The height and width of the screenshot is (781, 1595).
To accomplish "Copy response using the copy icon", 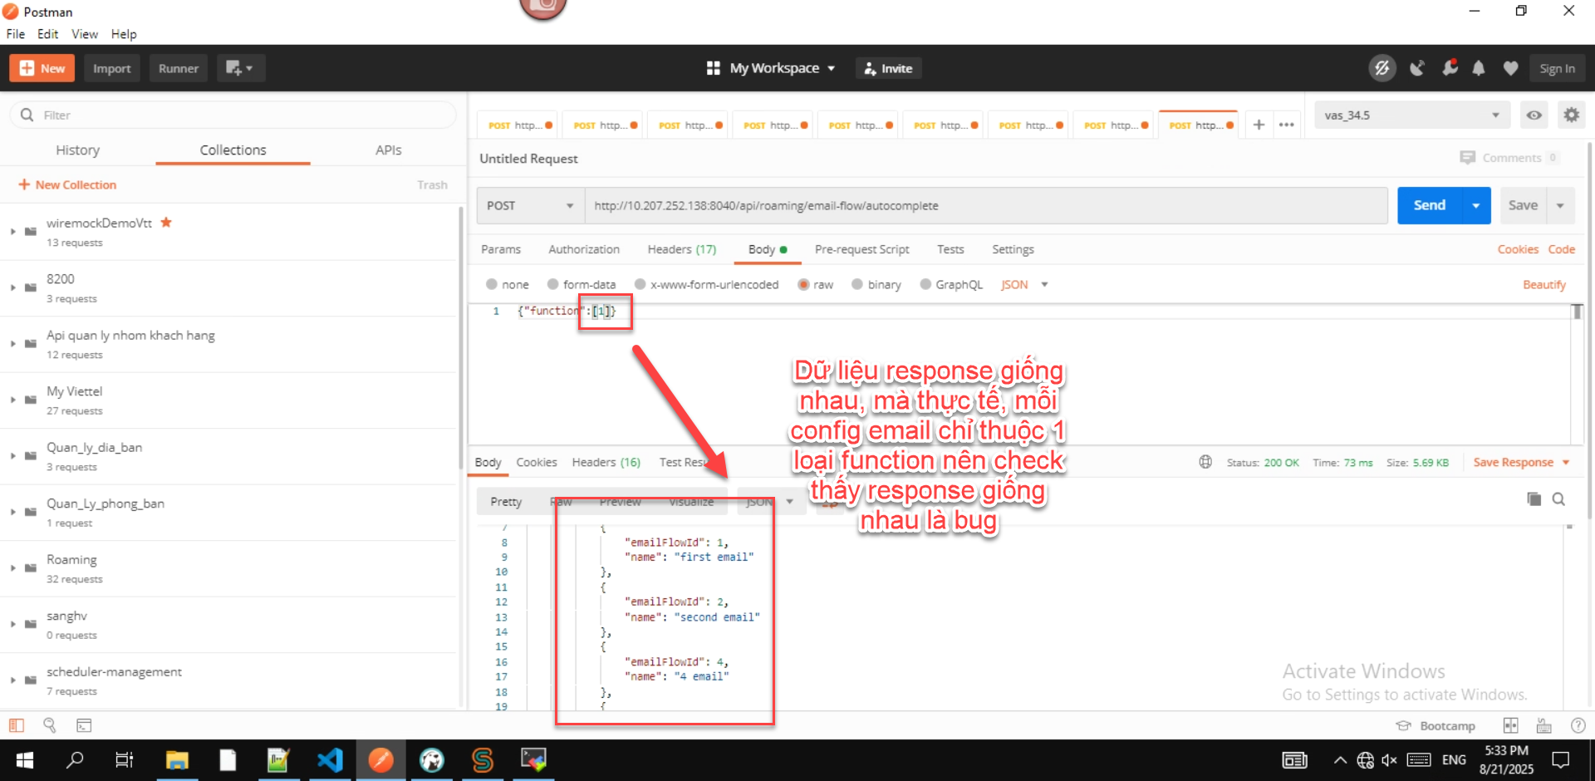I will tap(1534, 499).
